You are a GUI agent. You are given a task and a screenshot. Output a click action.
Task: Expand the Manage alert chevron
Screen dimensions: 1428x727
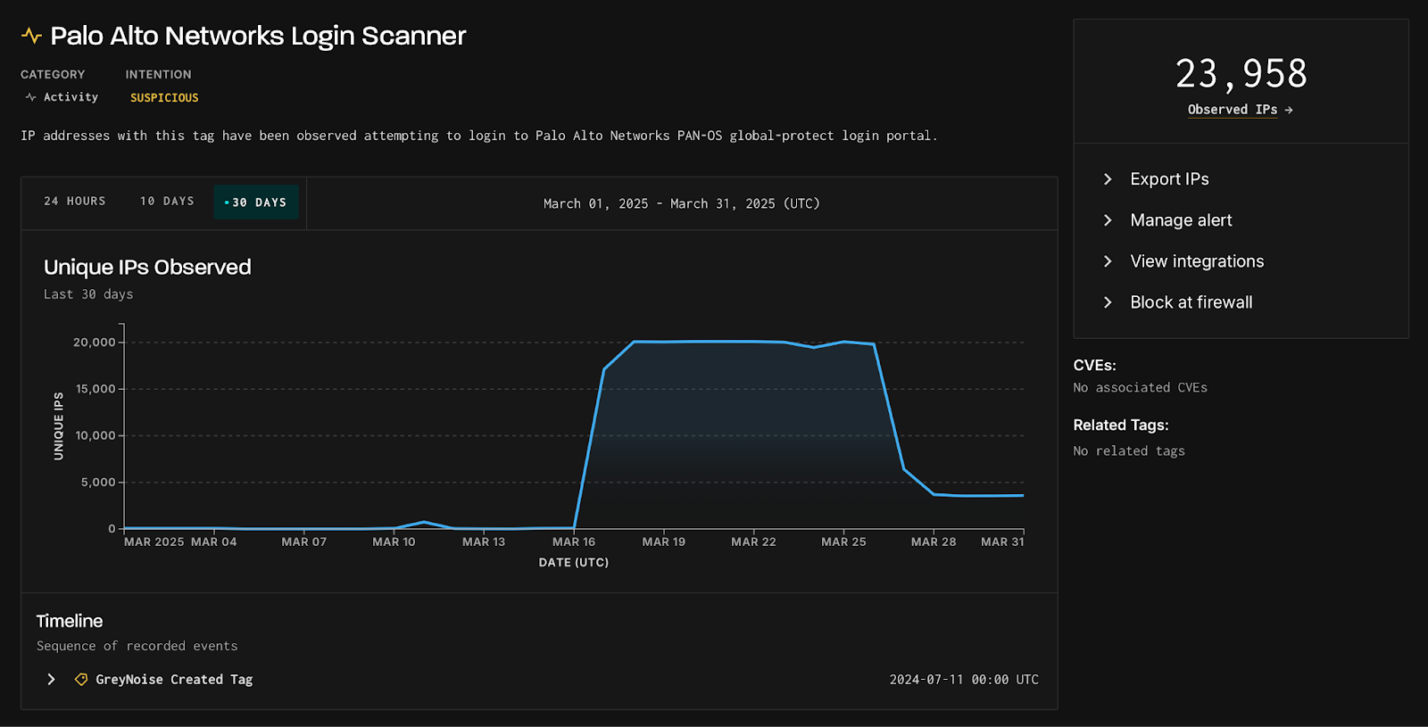pos(1108,220)
